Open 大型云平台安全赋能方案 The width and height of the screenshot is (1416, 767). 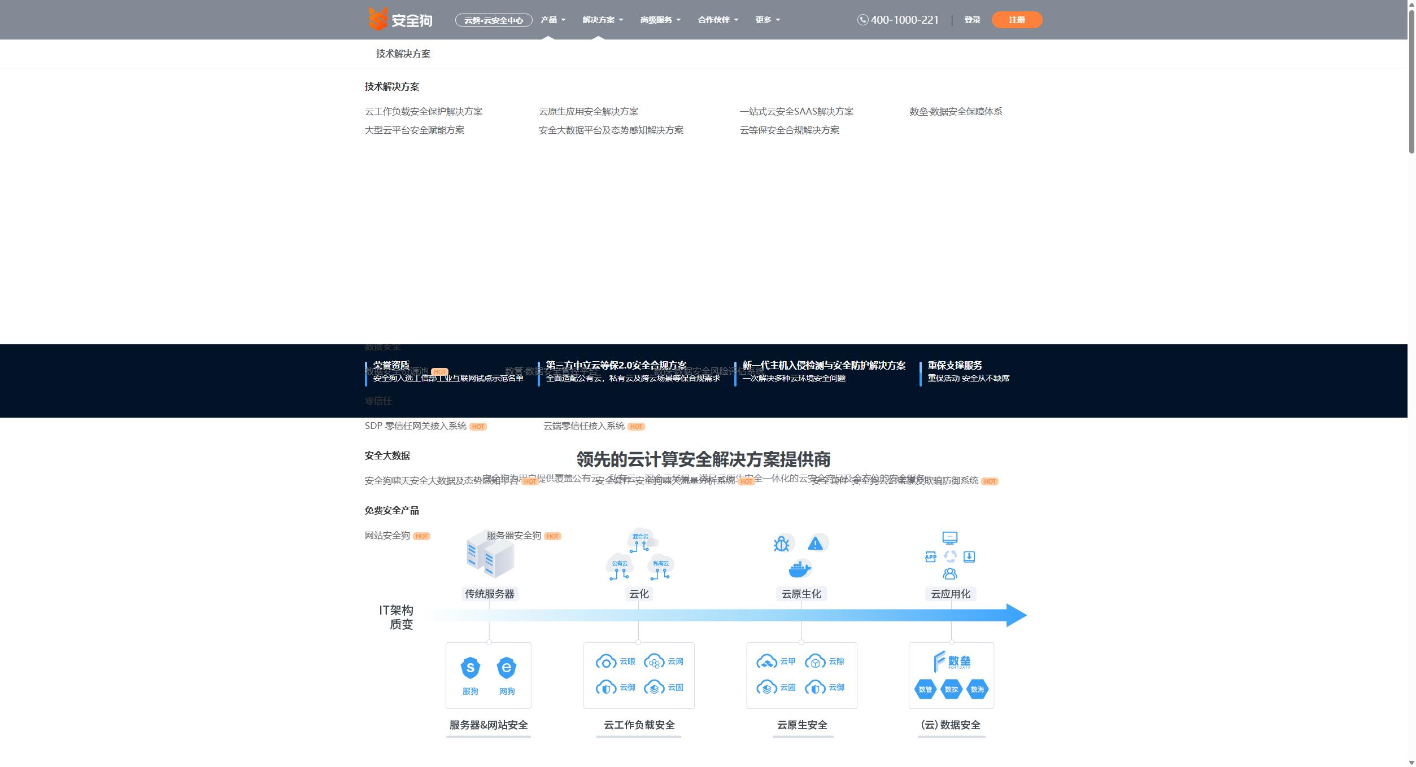click(415, 130)
